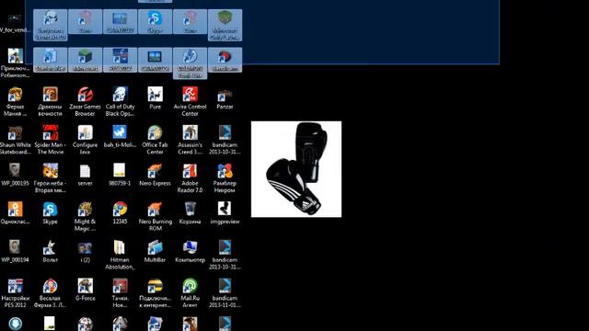
Task: Select the bah_ti-Moli file icon
Action: (120, 137)
